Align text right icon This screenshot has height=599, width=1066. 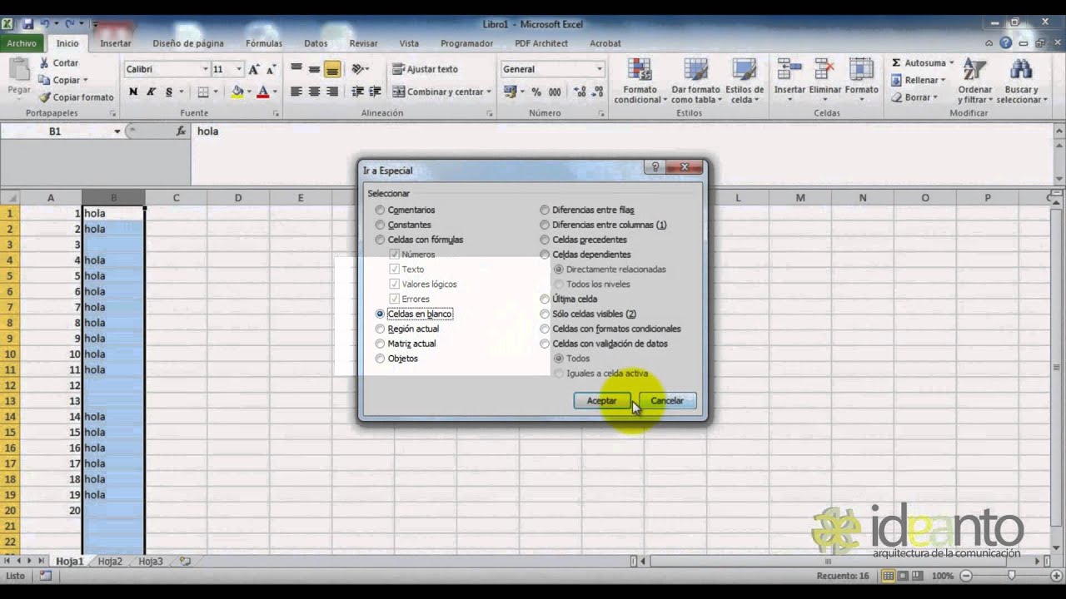(x=332, y=92)
